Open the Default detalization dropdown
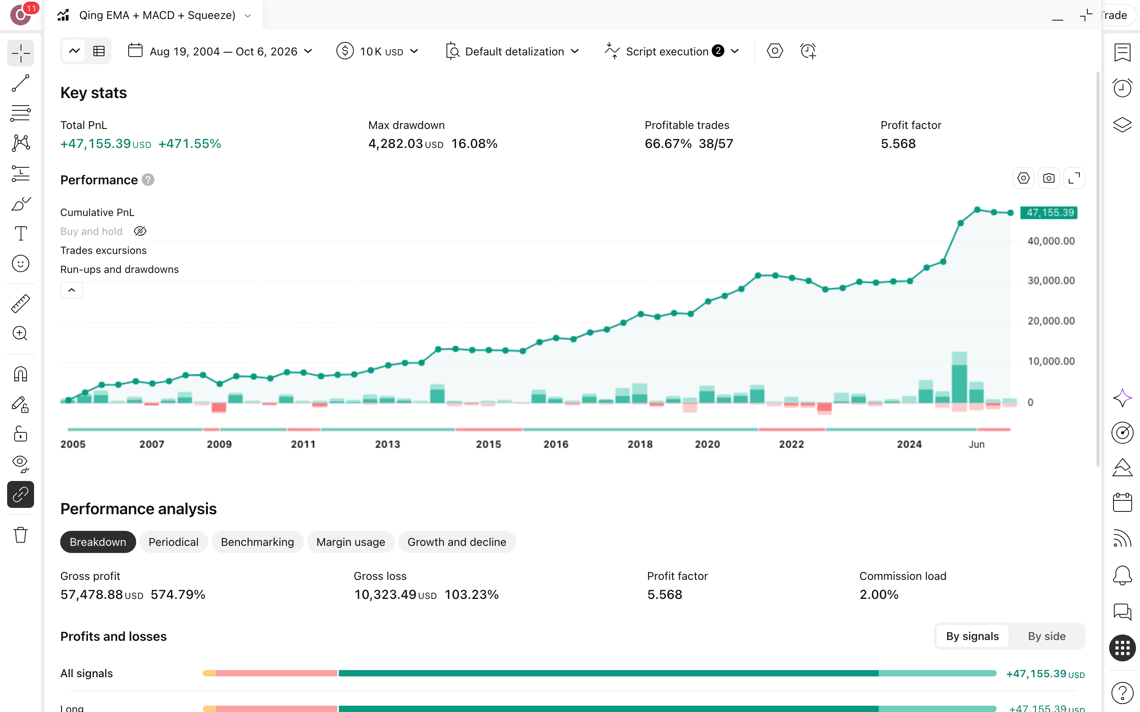 512,51
